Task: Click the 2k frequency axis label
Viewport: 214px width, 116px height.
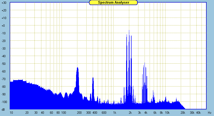Action: click(x=130, y=112)
